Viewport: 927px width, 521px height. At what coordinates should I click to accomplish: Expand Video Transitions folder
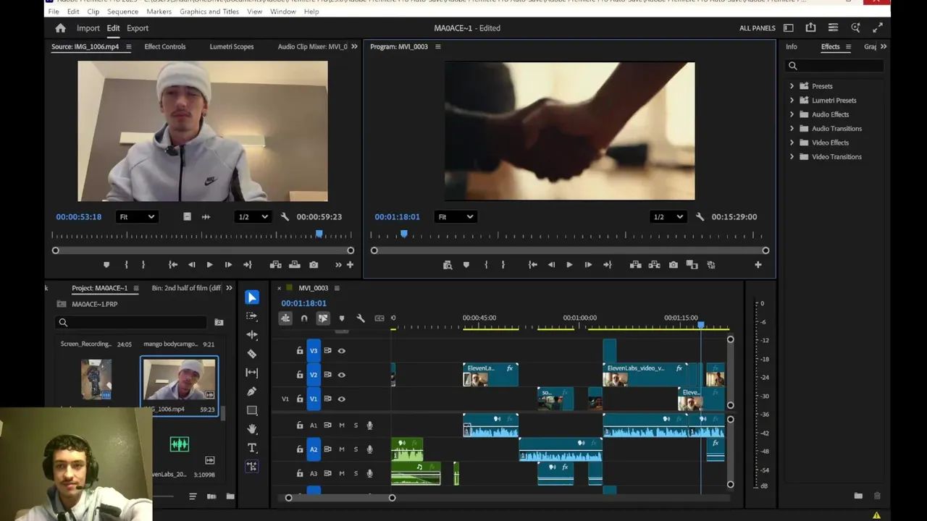(792, 156)
